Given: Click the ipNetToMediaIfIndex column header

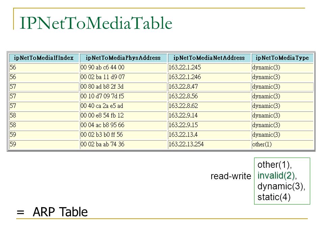Looking at the screenshot, I should click(44, 58).
